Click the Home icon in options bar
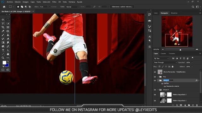This screenshot has height=113, width=202. pos(4,7)
